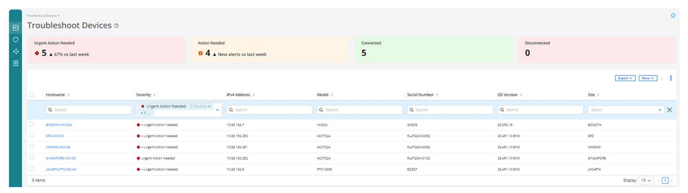The height and width of the screenshot is (193, 688).
Task: Check the JAKARTA-PTX-09-re0 row checkbox
Action: [32, 169]
